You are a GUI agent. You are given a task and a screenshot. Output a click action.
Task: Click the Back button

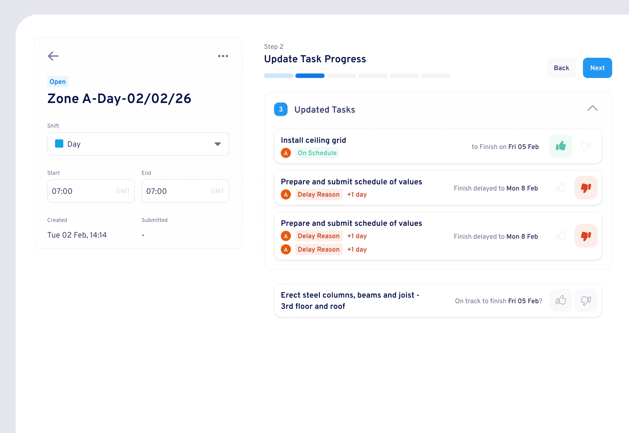click(561, 68)
